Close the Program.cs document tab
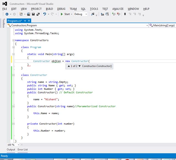The image size is (176, 160). 29,21
